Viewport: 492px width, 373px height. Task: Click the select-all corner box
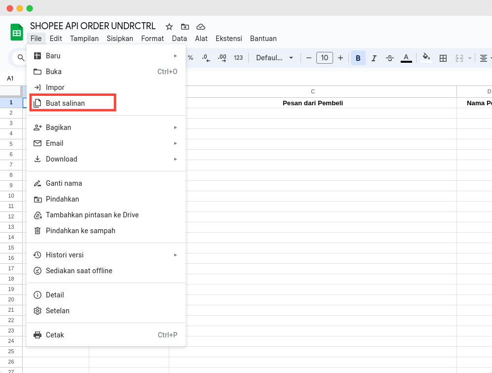tap(11, 91)
